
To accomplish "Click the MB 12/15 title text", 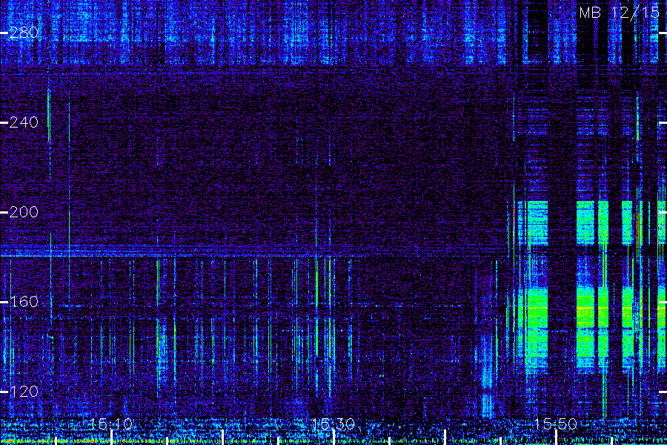I will [620, 13].
